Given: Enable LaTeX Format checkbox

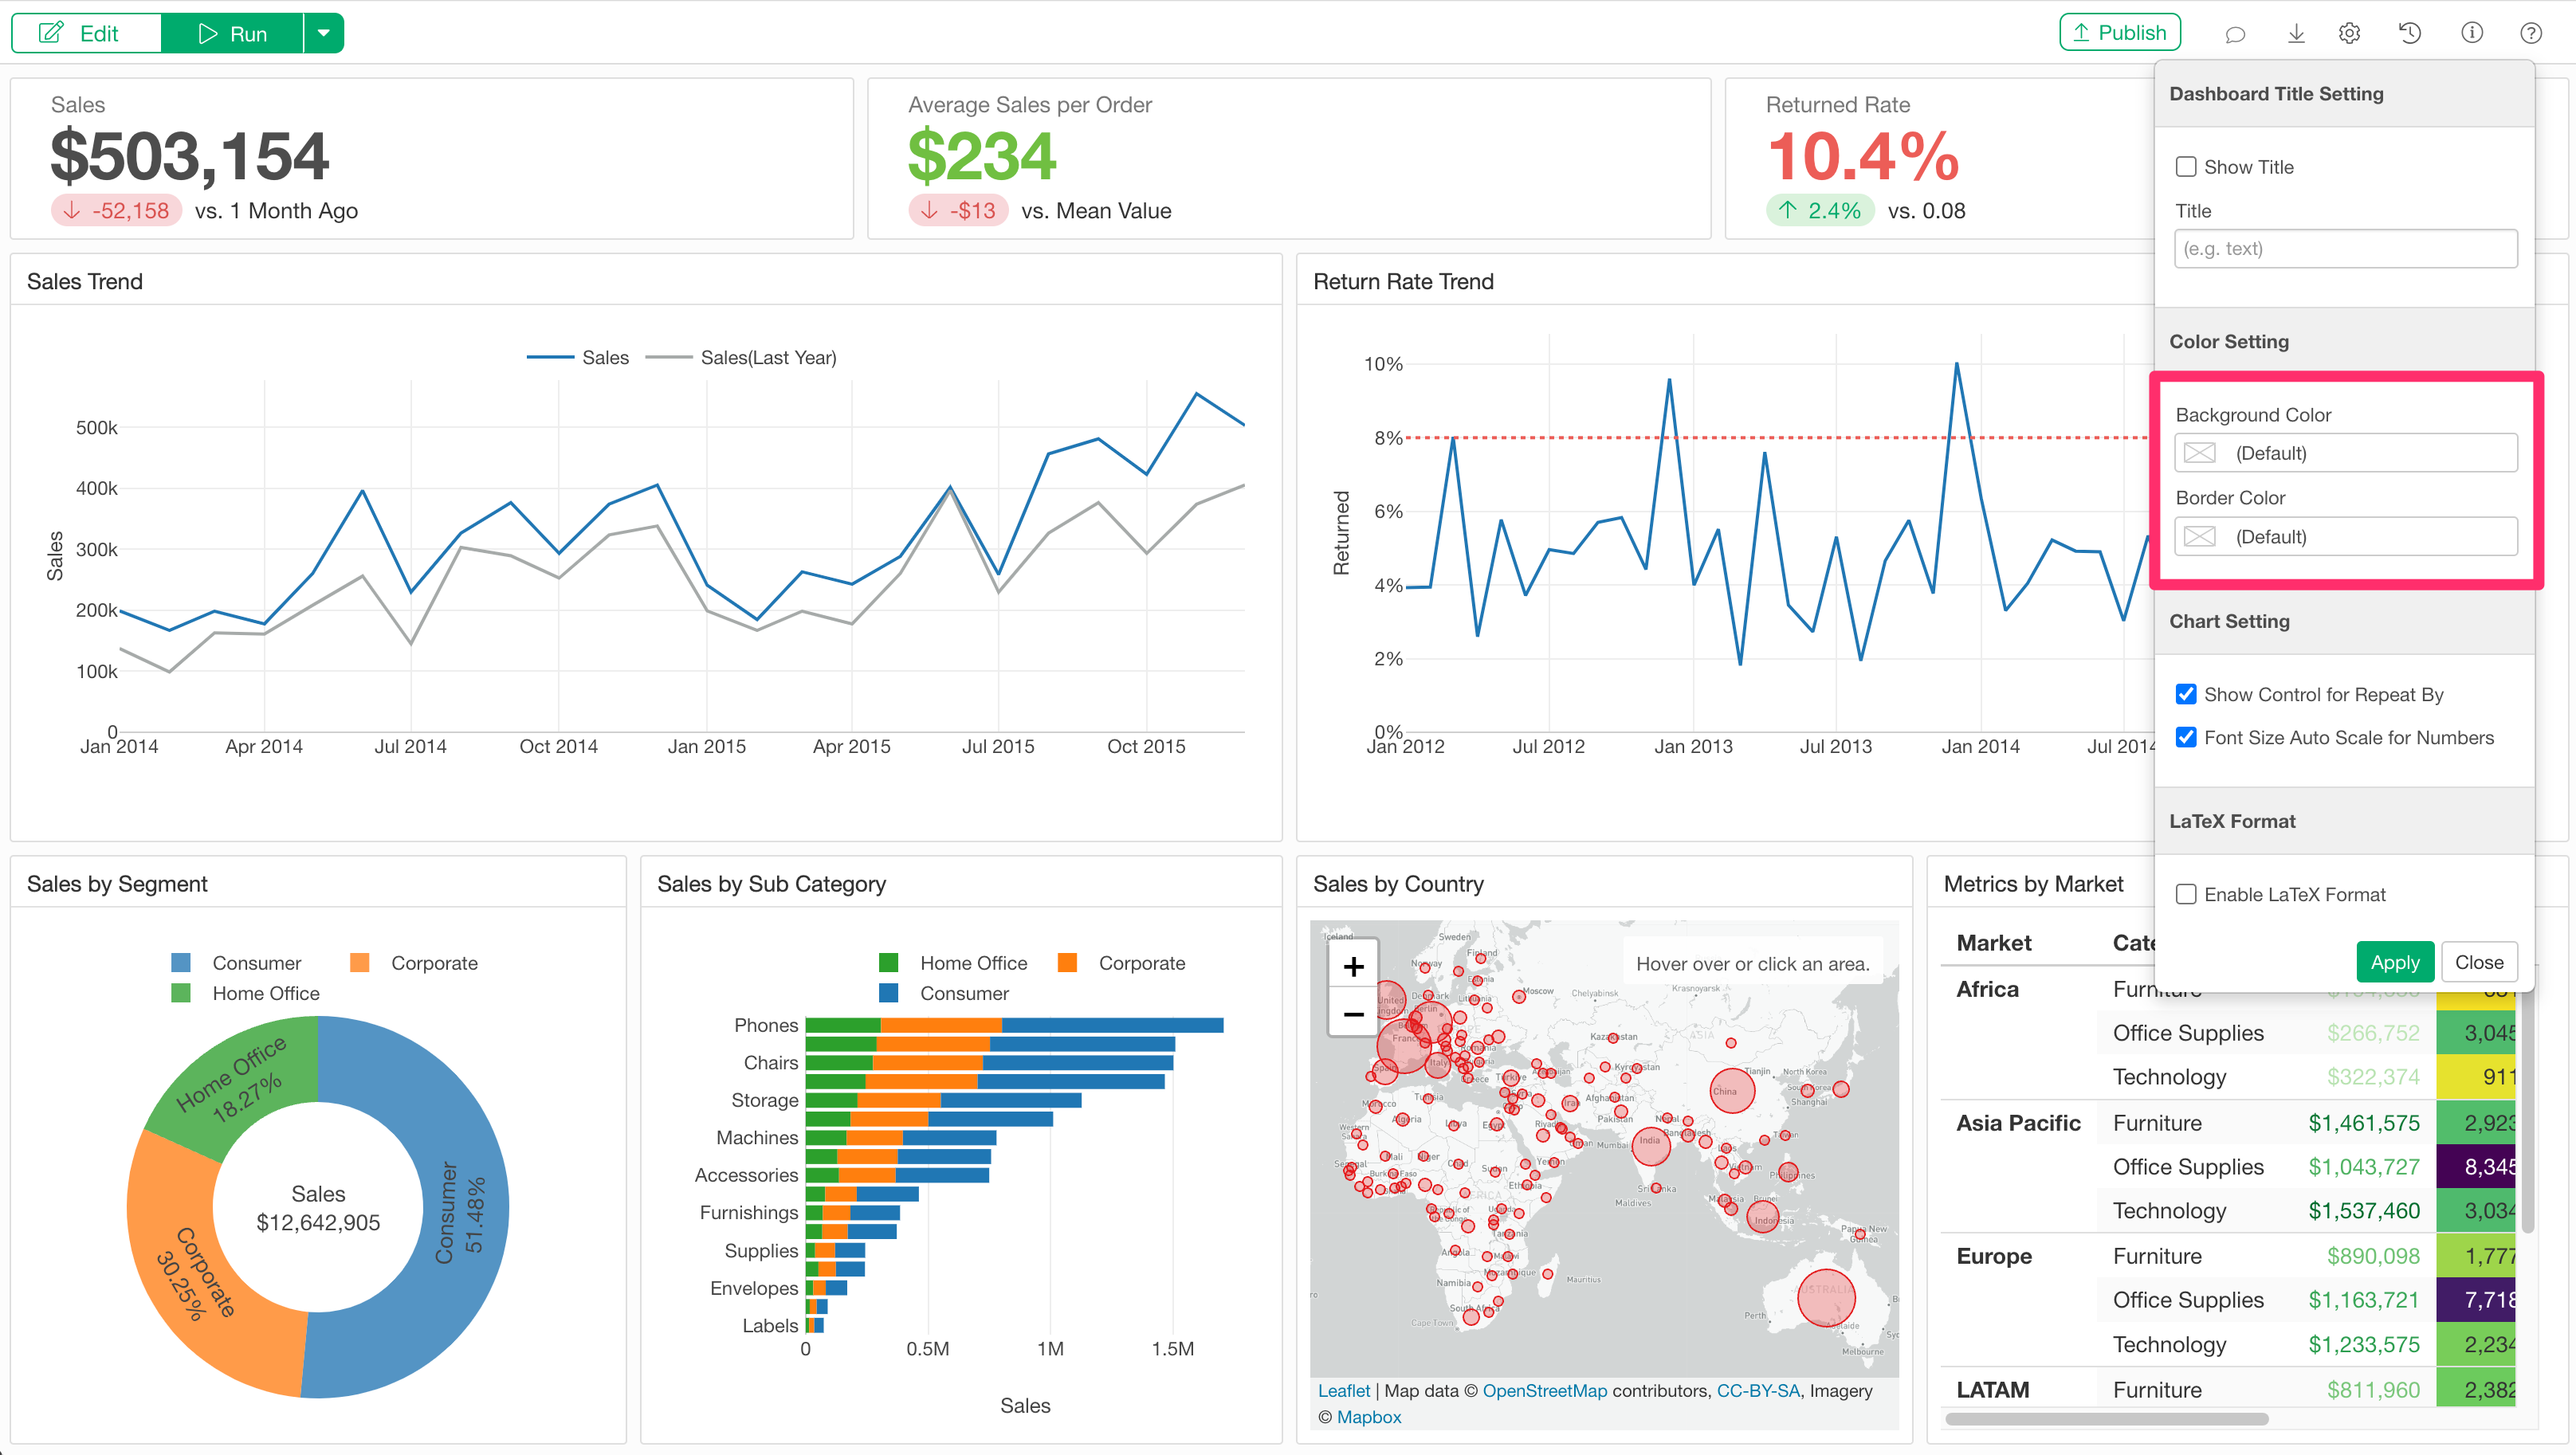Looking at the screenshot, I should coord(2186,894).
